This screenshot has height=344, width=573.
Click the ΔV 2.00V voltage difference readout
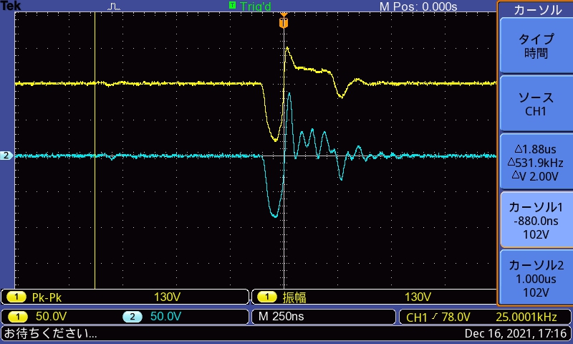(535, 176)
